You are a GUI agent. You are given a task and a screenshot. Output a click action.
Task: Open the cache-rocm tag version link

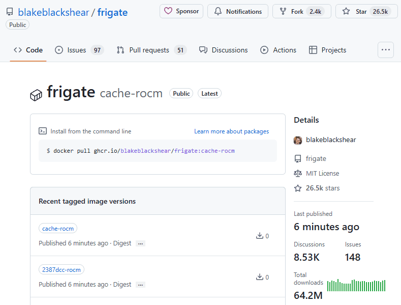coord(58,229)
